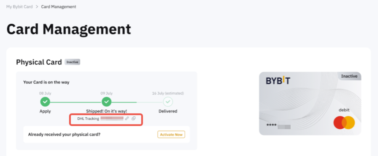Go back to My Bybit Card
This screenshot has width=378, height=156.
point(19,7)
